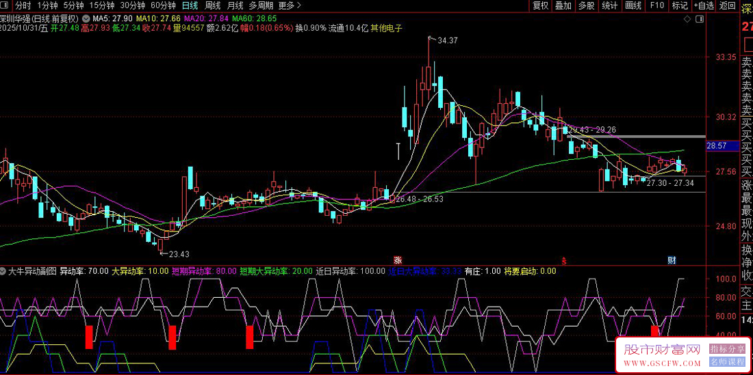
Task: Click the 复权 adjustment button
Action: (x=540, y=5)
